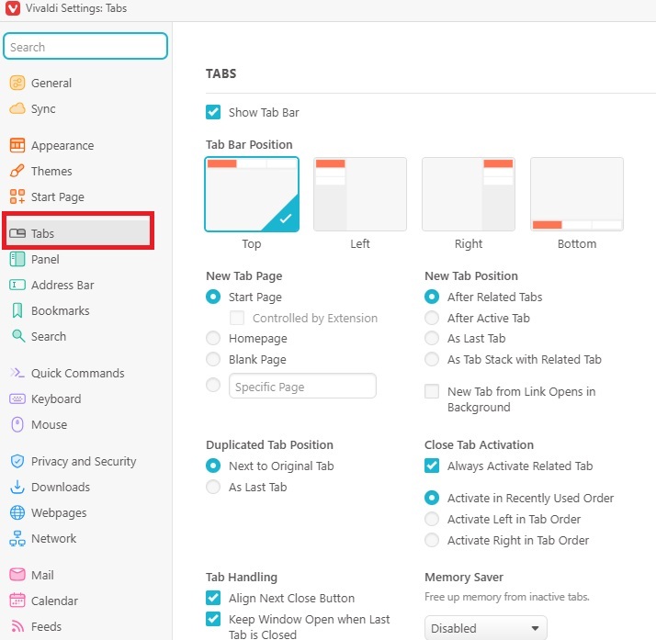Click the Specific Page text field
Image resolution: width=656 pixels, height=640 pixels.
pos(302,386)
